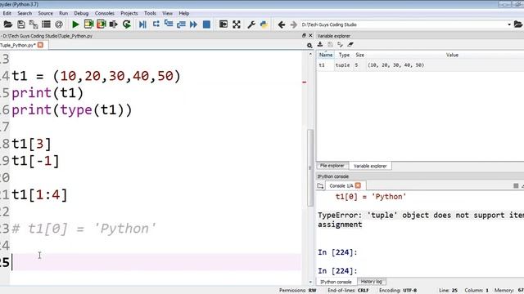The width and height of the screenshot is (524, 294).
Task: Sort variables by the Size column header
Action: pos(360,55)
